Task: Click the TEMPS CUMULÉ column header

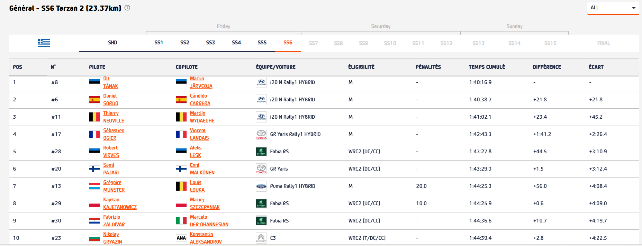Action: point(487,67)
